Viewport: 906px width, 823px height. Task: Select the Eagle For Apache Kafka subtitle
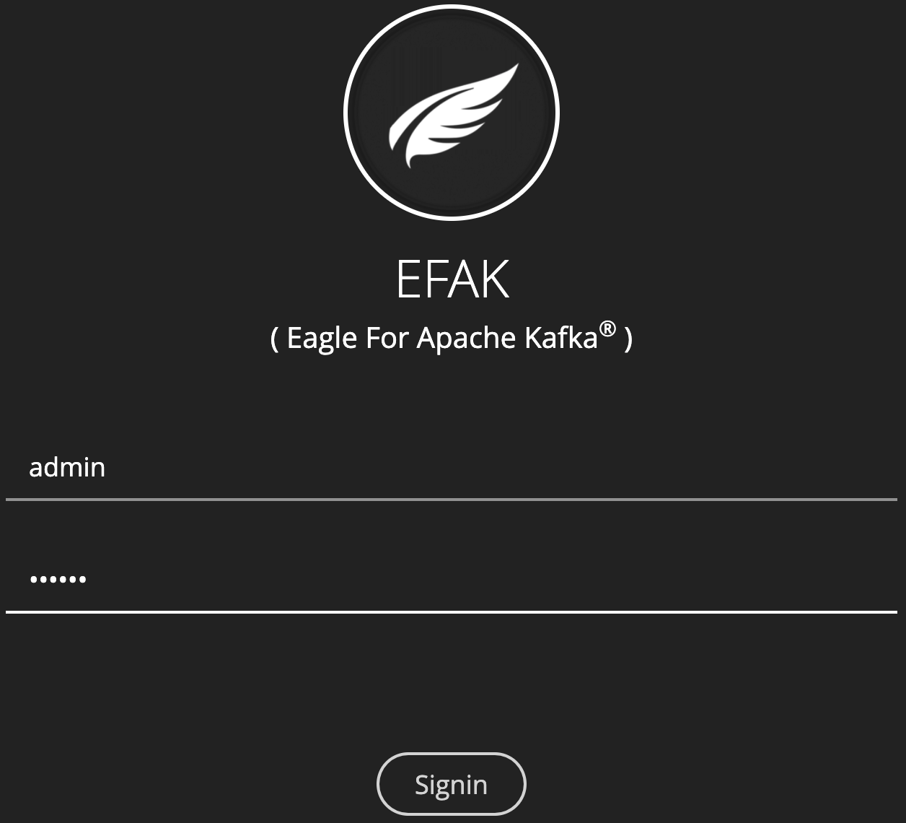tap(452, 336)
